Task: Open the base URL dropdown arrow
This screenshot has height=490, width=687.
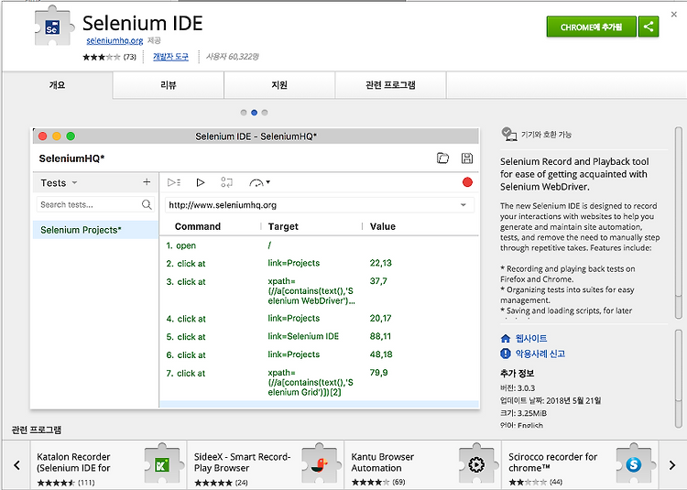Action: [463, 205]
